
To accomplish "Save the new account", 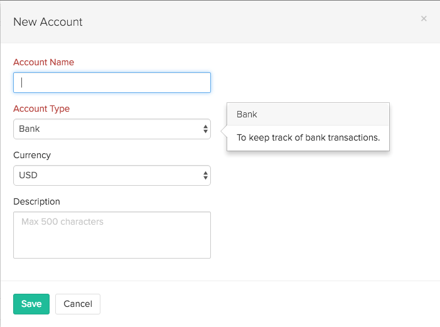I will (31, 304).
